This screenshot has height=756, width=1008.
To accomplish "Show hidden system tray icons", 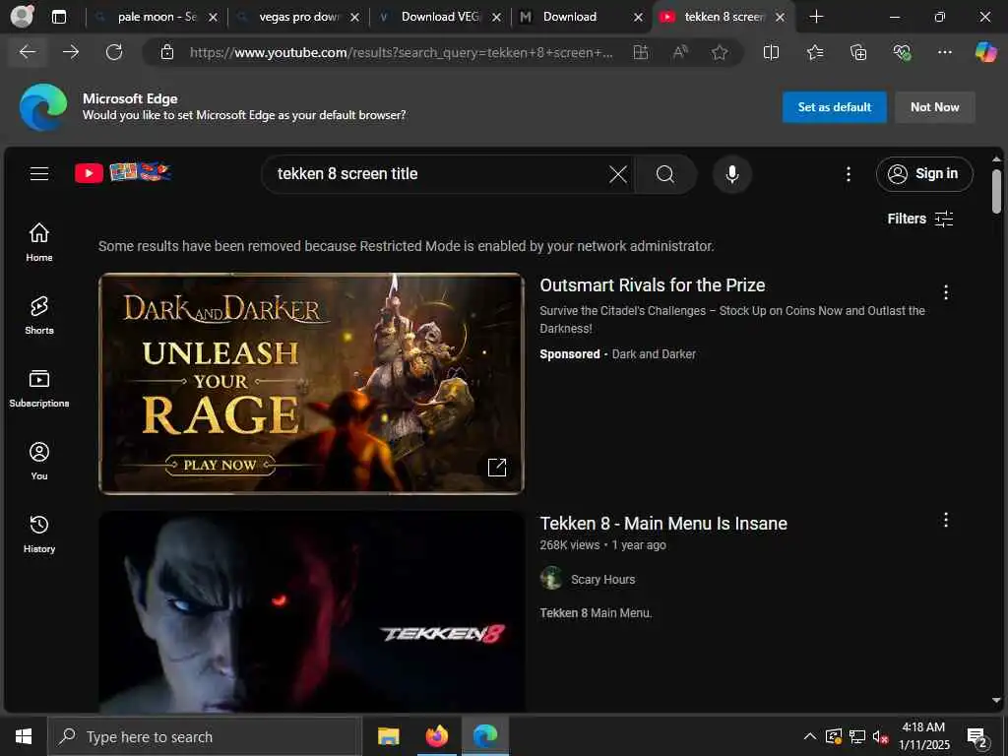I will click(x=810, y=736).
